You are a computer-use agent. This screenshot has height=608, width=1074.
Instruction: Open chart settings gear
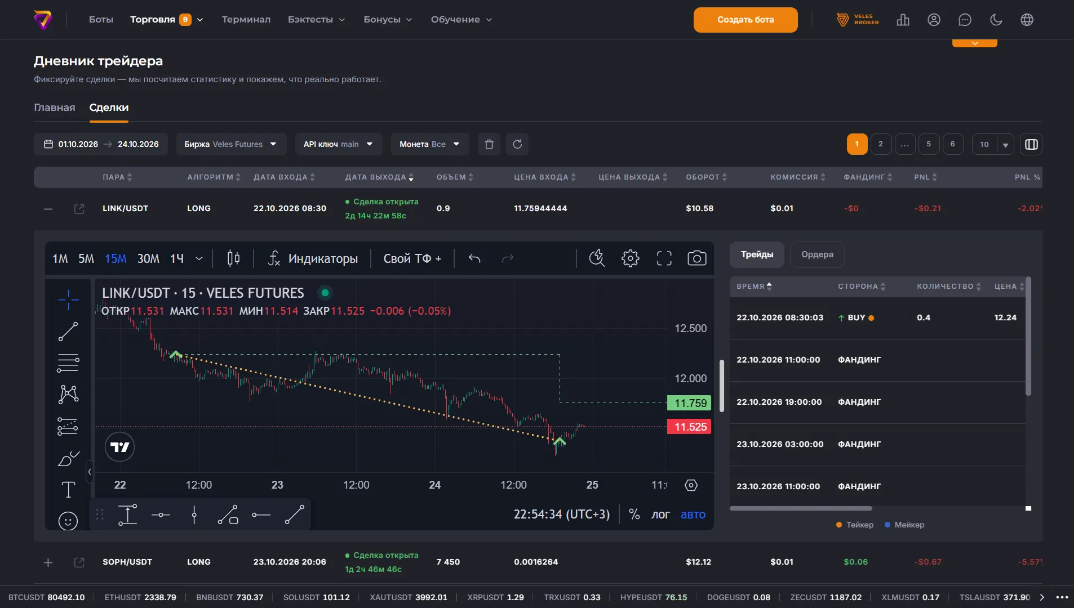[x=631, y=258]
